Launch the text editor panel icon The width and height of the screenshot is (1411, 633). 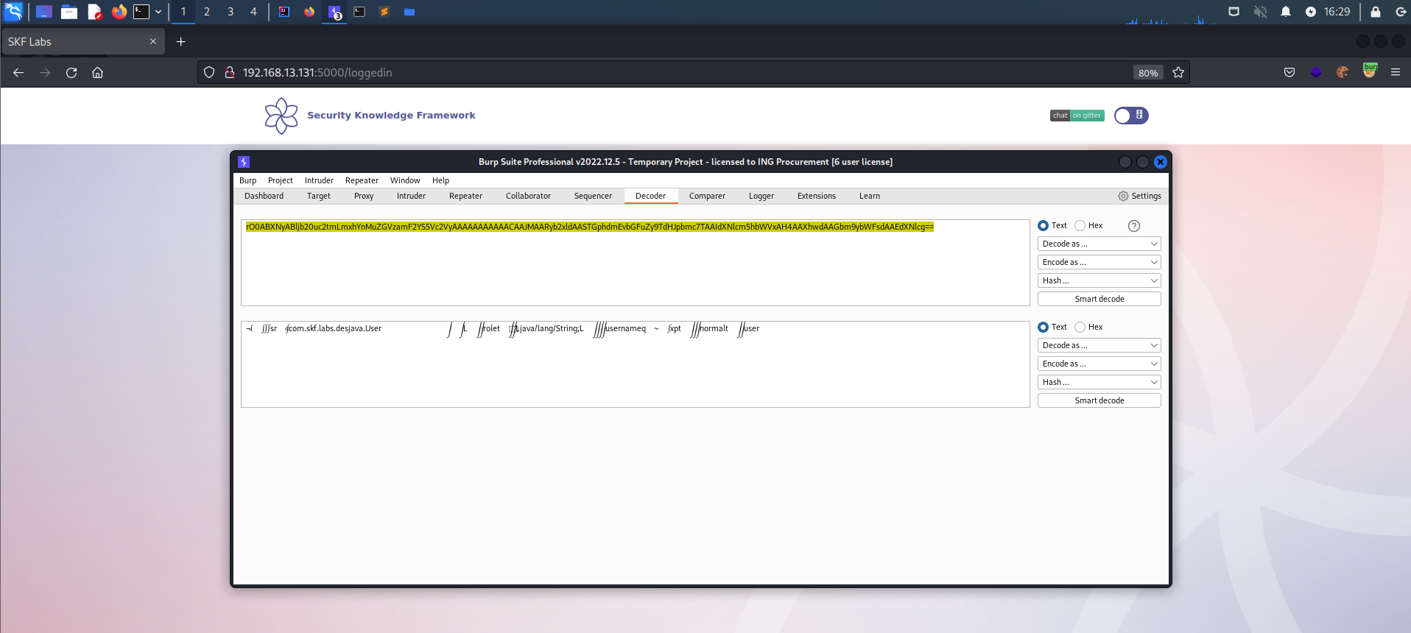[x=94, y=12]
